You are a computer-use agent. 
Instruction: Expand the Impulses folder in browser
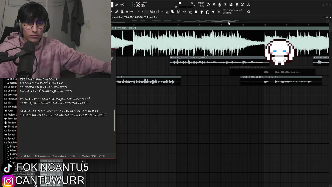11,99
